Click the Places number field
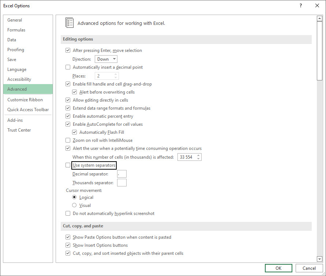This screenshot has height=276, width=326. pos(104,76)
